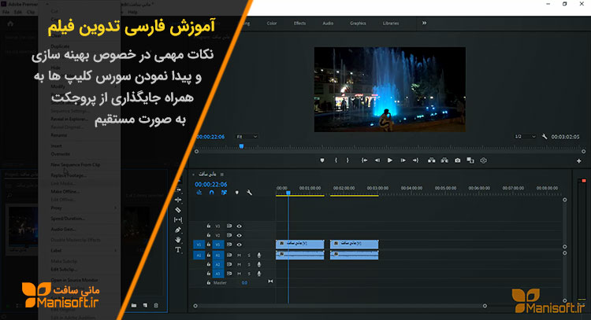Open Timeline display settings wrench

(x=249, y=193)
